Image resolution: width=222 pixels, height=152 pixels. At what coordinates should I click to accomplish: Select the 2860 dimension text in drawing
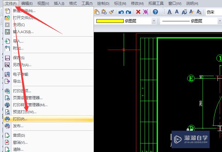pyautogui.click(x=201, y=103)
